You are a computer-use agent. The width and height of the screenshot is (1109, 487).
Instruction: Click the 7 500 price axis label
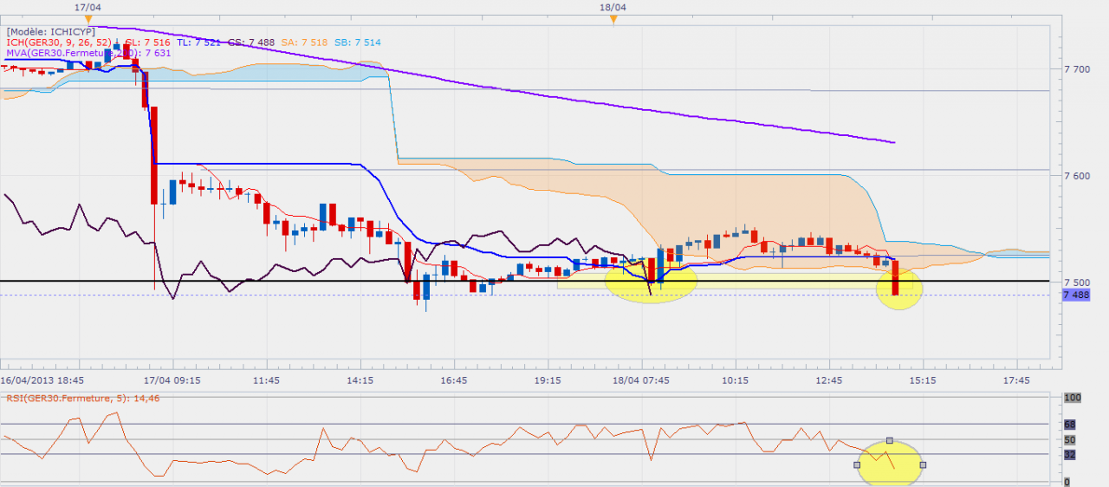(x=1079, y=283)
